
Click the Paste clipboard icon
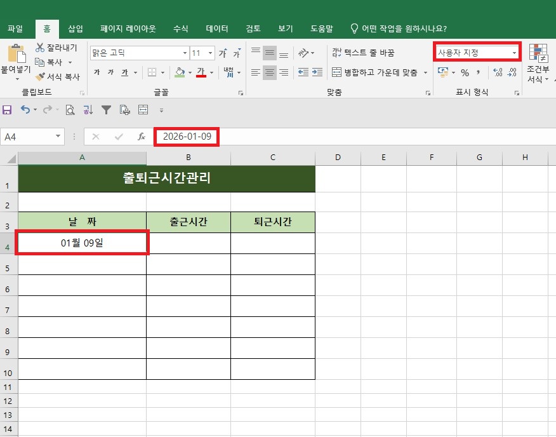[16, 53]
